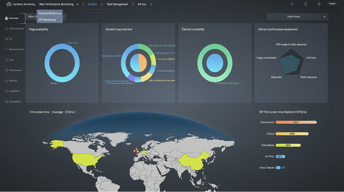Click the 'Synthetic Monitoring' title text
The width and height of the screenshot is (344, 192).
24,4
